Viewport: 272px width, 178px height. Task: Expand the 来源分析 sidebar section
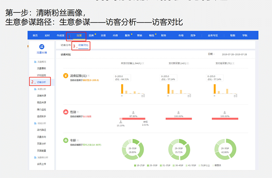(41, 89)
